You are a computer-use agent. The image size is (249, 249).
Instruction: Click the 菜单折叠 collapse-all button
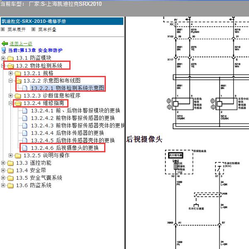pos(47,29)
